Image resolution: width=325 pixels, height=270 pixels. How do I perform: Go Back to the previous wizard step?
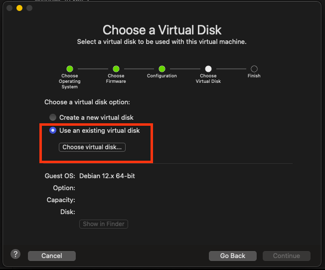233,256
